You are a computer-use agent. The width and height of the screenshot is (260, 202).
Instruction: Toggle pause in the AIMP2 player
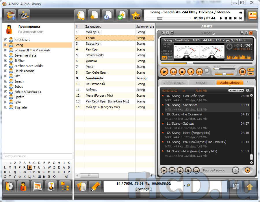coord(173,72)
